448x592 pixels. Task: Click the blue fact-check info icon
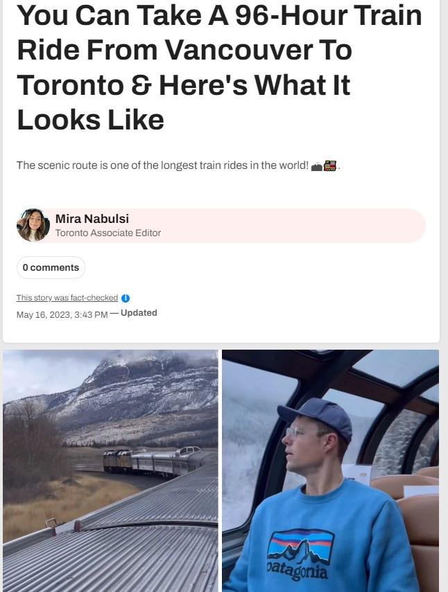tap(126, 298)
